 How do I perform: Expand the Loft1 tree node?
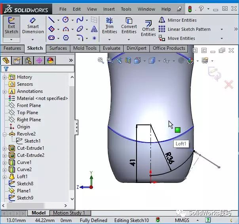(5, 177)
